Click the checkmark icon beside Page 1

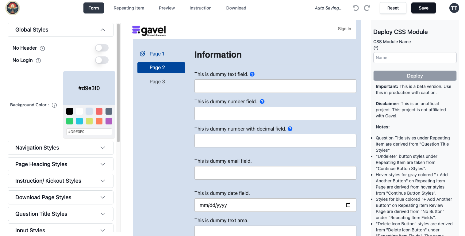[142, 54]
